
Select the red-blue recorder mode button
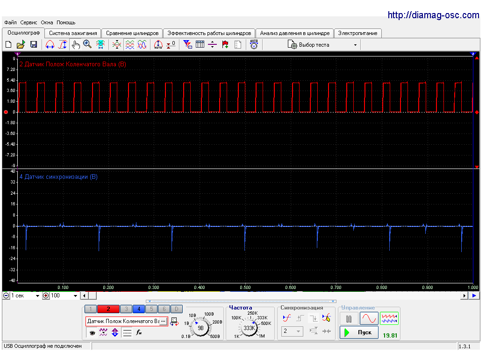pos(389,318)
